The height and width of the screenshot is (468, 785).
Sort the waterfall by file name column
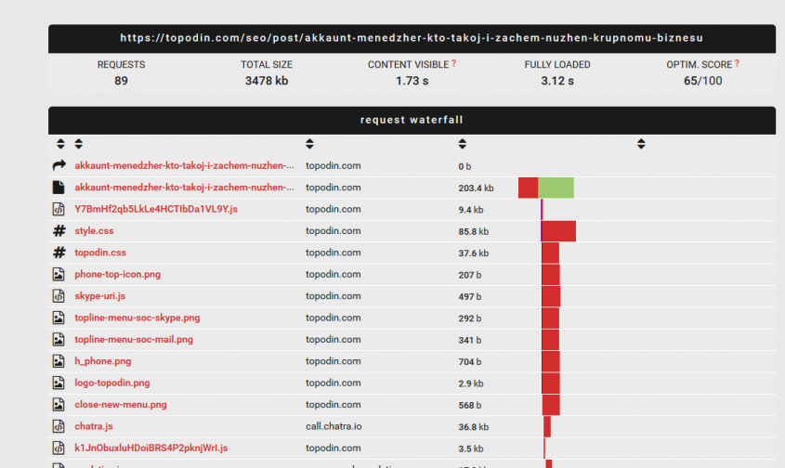[78, 144]
